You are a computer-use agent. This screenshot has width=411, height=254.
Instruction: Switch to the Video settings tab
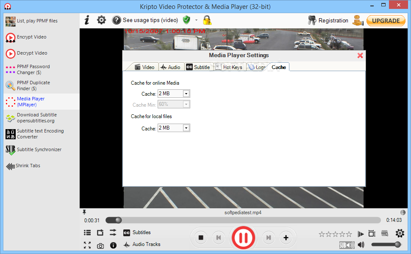coord(144,67)
